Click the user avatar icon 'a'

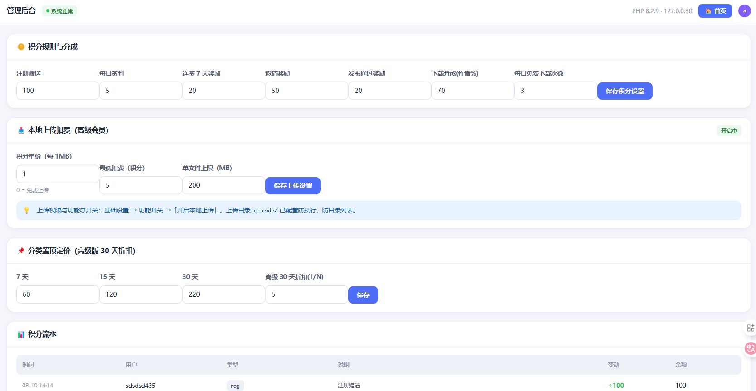coord(744,11)
